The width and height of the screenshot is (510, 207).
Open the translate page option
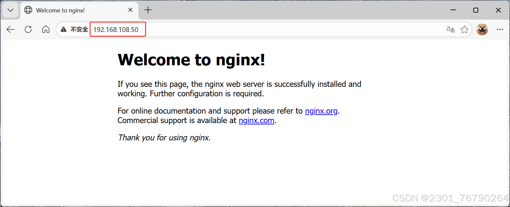[451, 29]
